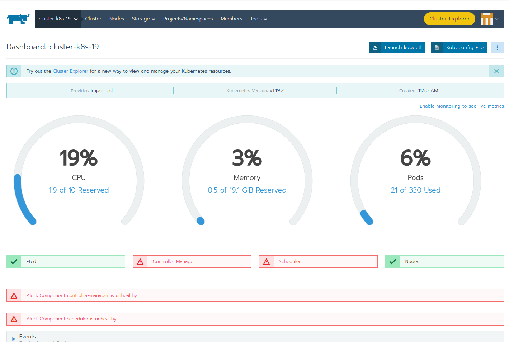
Task: Click the controller-manager unhealthy alert message
Action: (x=82, y=295)
